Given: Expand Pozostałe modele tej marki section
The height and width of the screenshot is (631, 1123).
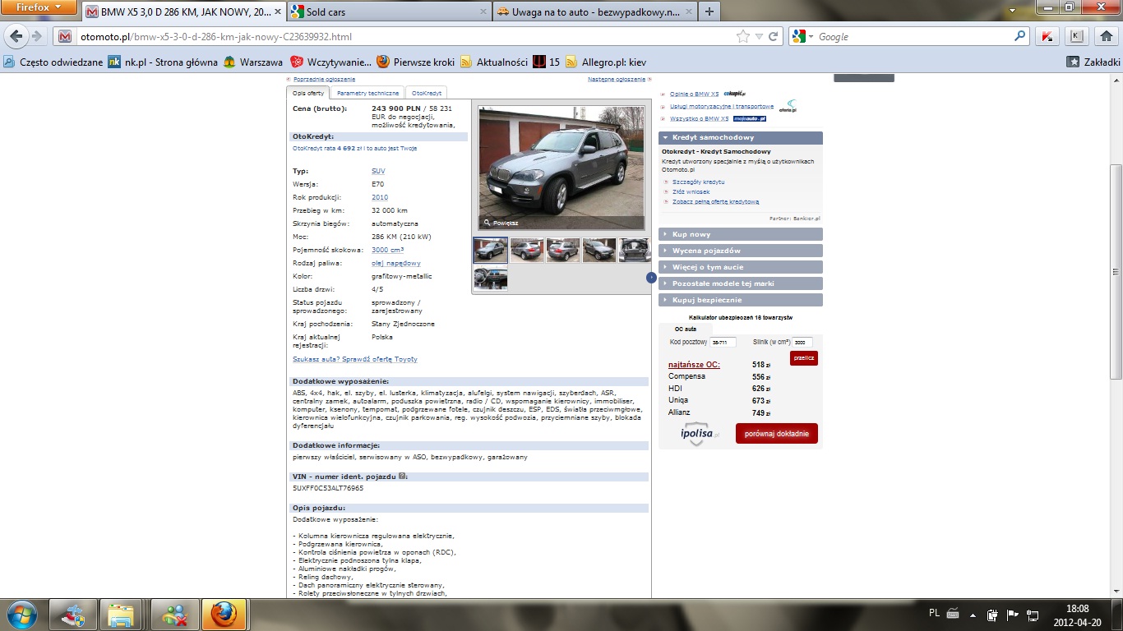Looking at the screenshot, I should coord(741,283).
